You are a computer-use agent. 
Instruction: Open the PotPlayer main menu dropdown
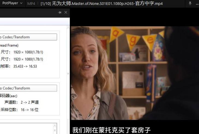pyautogui.click(x=12, y=3)
